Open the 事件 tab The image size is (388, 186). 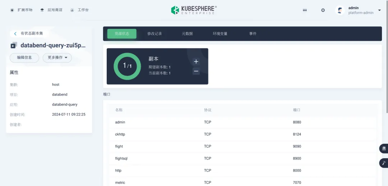point(253,34)
